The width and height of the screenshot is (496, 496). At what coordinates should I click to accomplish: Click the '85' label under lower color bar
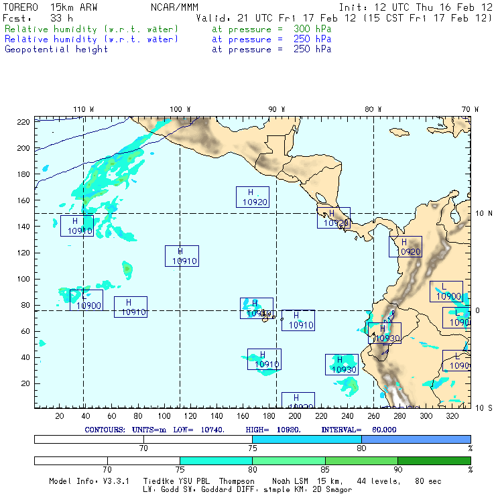coord(325,469)
